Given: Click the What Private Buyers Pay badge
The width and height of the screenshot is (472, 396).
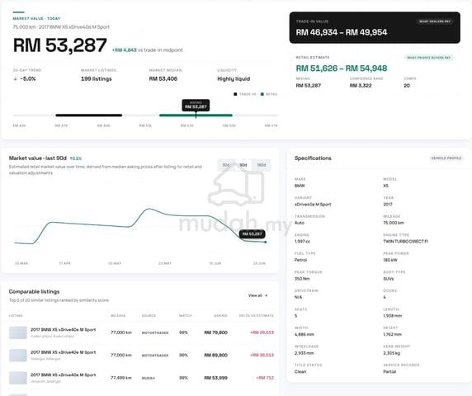Looking at the screenshot, I should 428,58.
